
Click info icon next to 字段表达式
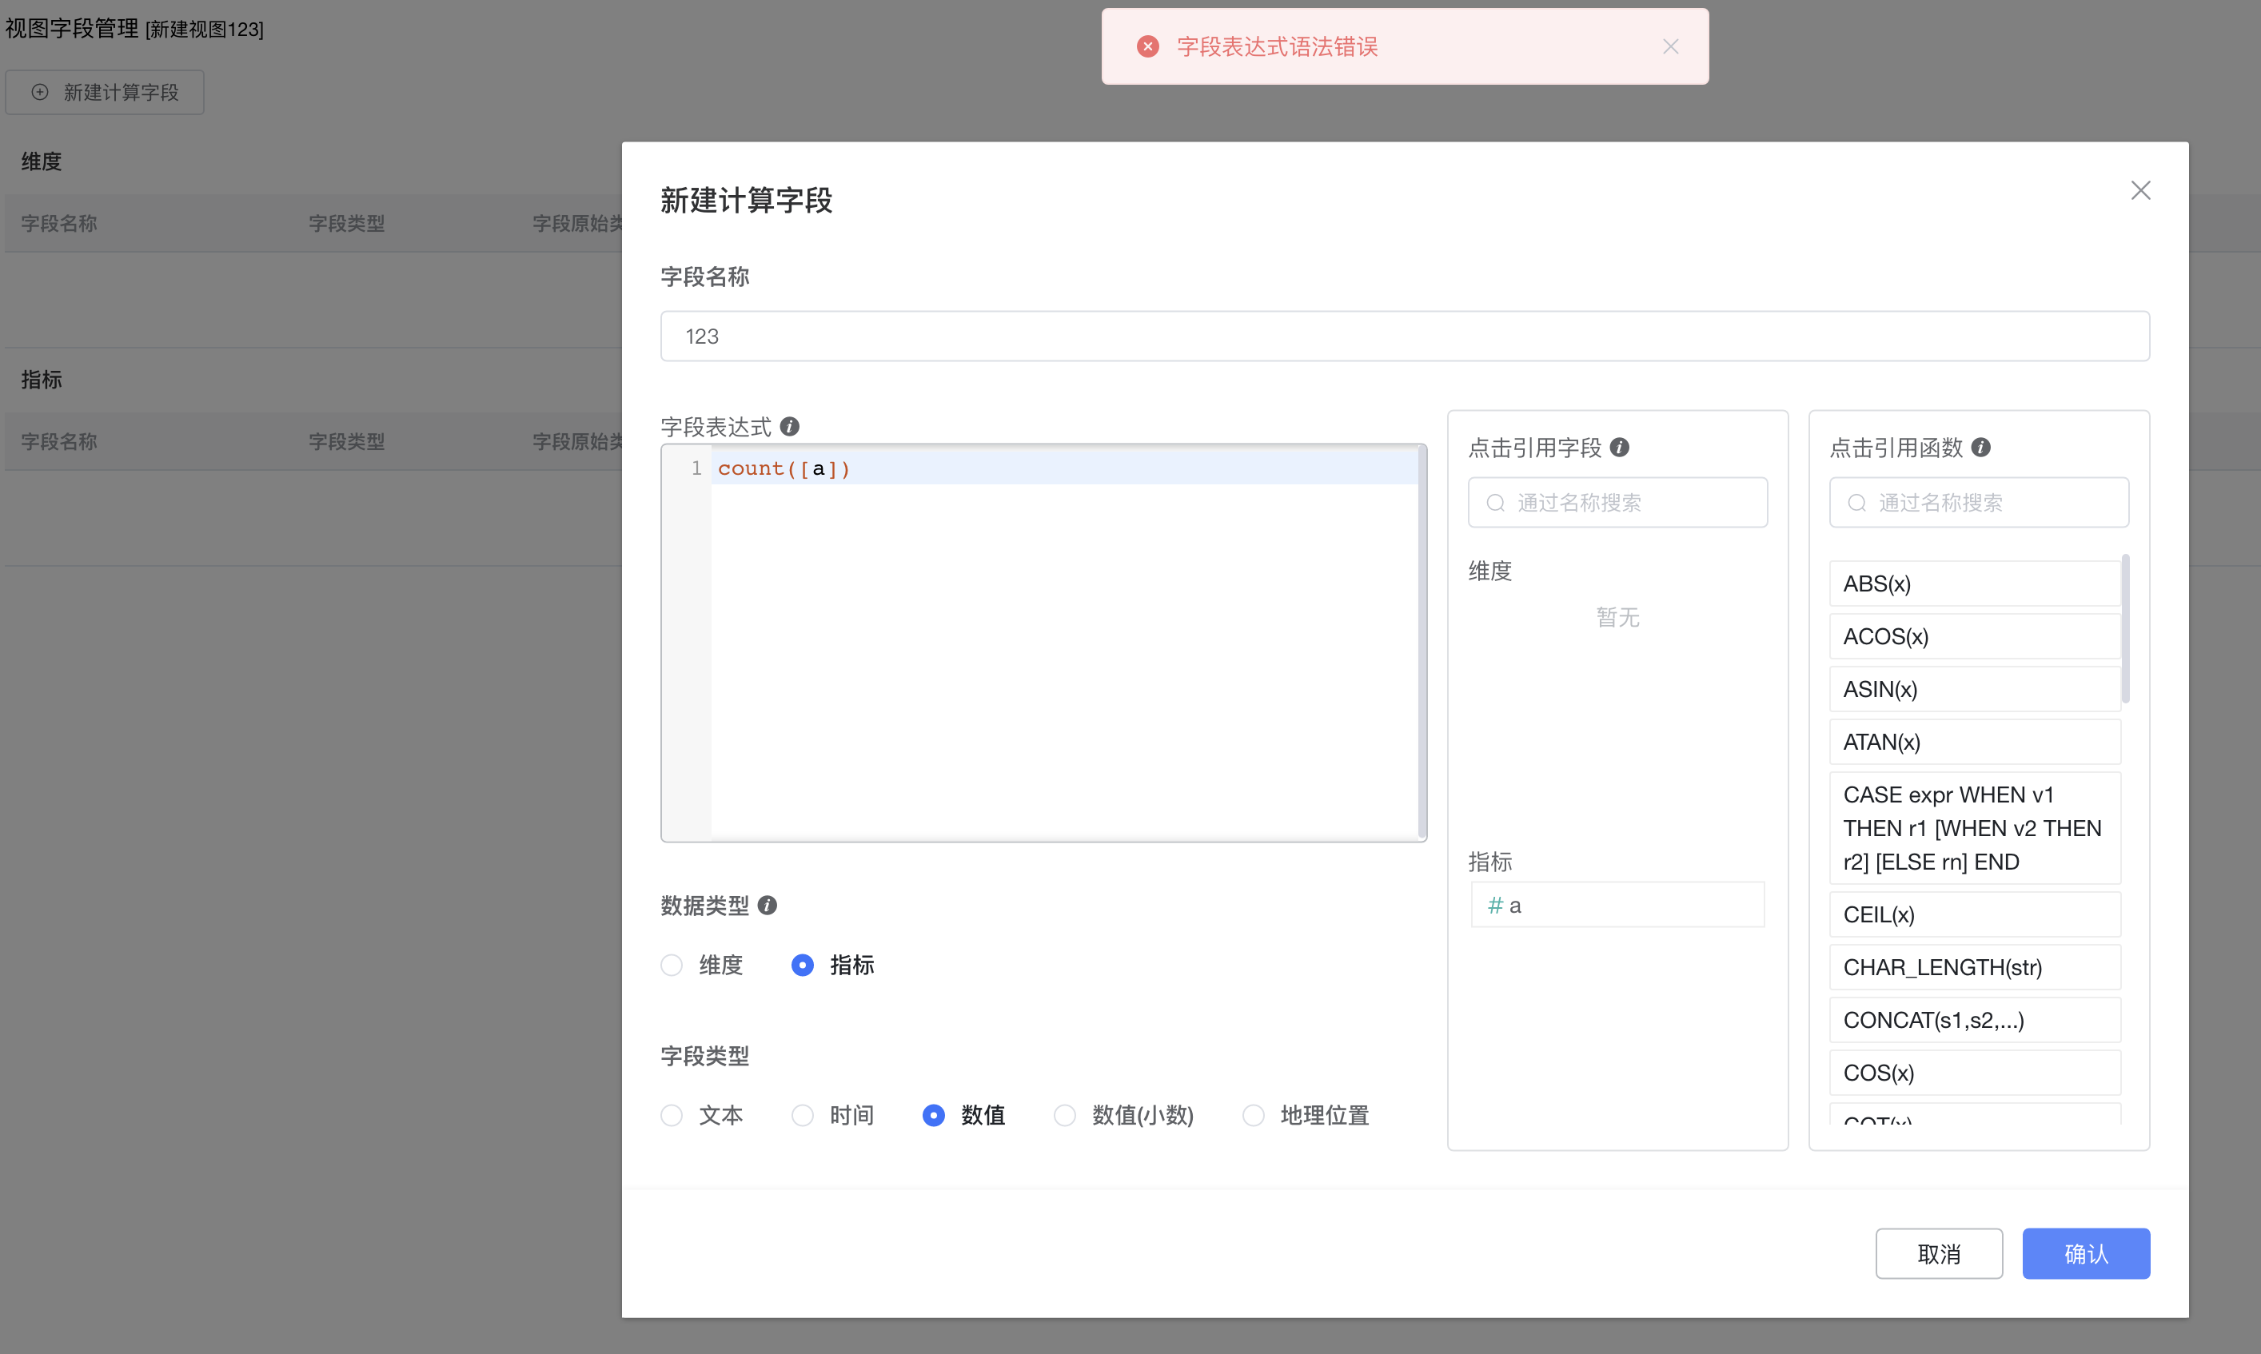pyautogui.click(x=790, y=426)
